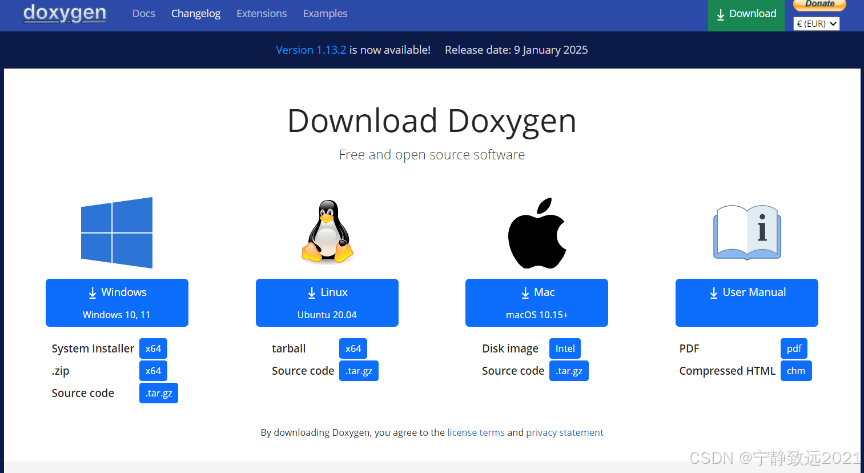This screenshot has height=473, width=864.
Task: Click the Linux Ubuntu 20.04 download button
Action: [x=327, y=303]
